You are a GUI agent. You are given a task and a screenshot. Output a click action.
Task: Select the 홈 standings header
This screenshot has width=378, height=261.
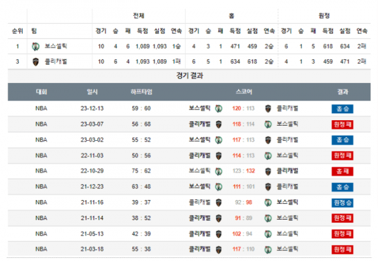pyautogui.click(x=231, y=16)
